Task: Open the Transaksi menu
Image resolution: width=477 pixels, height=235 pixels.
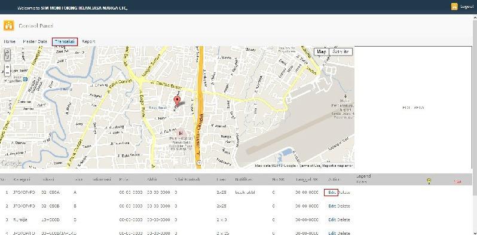Action: click(65, 42)
